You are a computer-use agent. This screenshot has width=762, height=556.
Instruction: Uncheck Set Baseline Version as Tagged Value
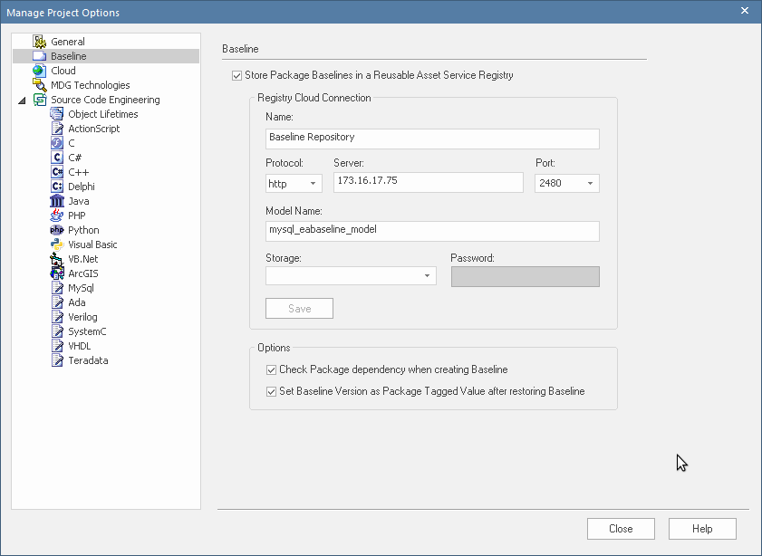coord(272,392)
